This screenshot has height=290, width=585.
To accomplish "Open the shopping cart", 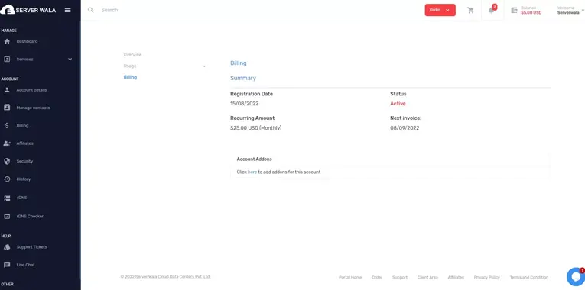I will (x=470, y=10).
